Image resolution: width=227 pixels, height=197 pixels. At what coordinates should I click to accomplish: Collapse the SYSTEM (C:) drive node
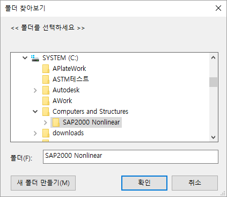[x=25, y=58]
